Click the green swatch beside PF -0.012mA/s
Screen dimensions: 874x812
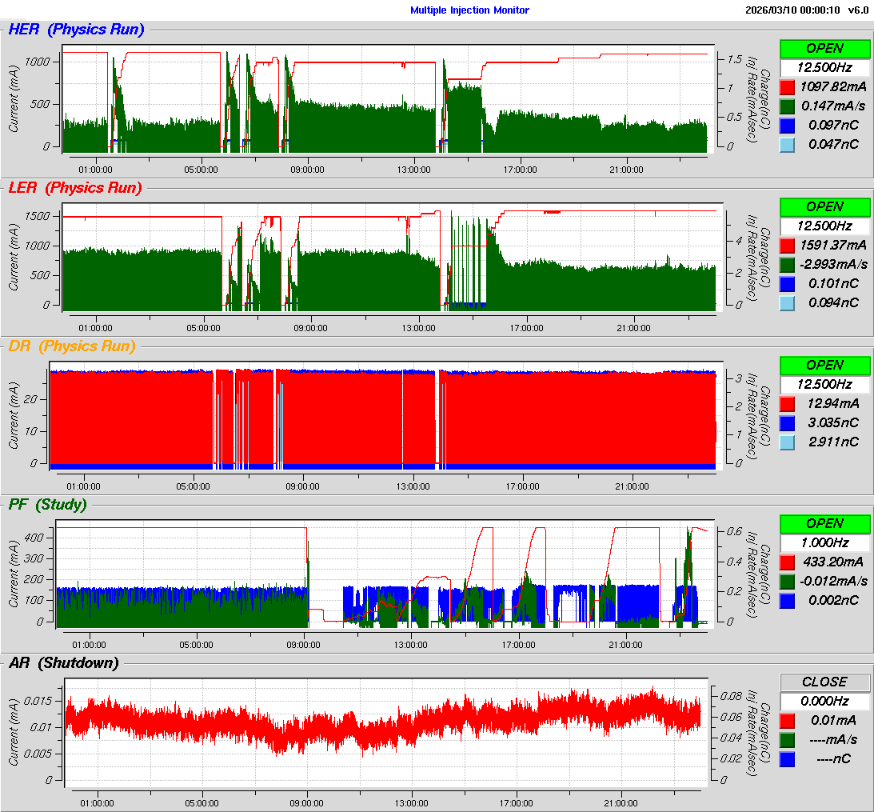click(x=787, y=581)
